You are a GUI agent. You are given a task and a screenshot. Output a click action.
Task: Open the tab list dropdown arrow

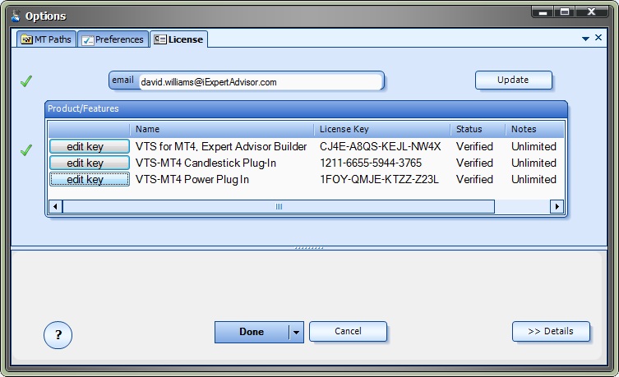[x=586, y=39]
